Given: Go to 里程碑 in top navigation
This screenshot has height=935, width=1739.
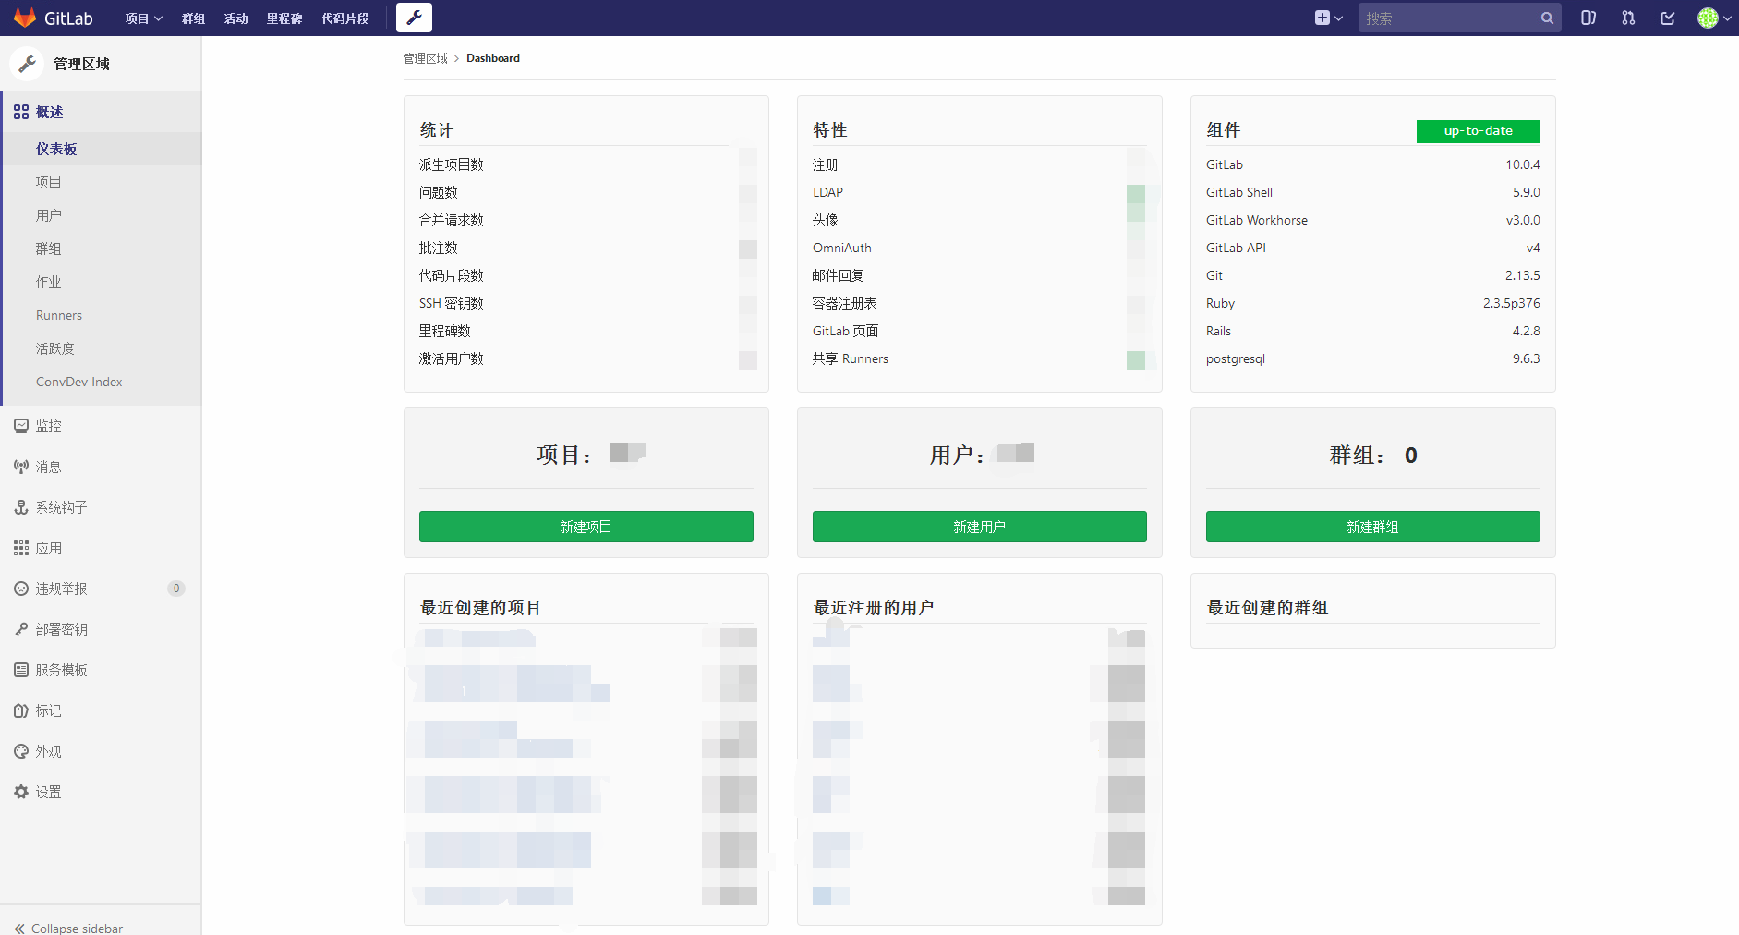Looking at the screenshot, I should click(284, 18).
